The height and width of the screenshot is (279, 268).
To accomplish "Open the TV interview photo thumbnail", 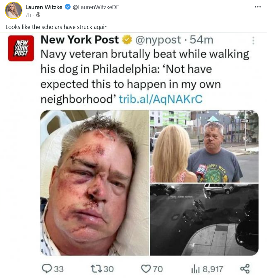I will click(204, 146).
